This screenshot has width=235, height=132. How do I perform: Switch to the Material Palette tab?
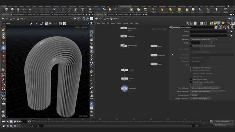(123, 15)
